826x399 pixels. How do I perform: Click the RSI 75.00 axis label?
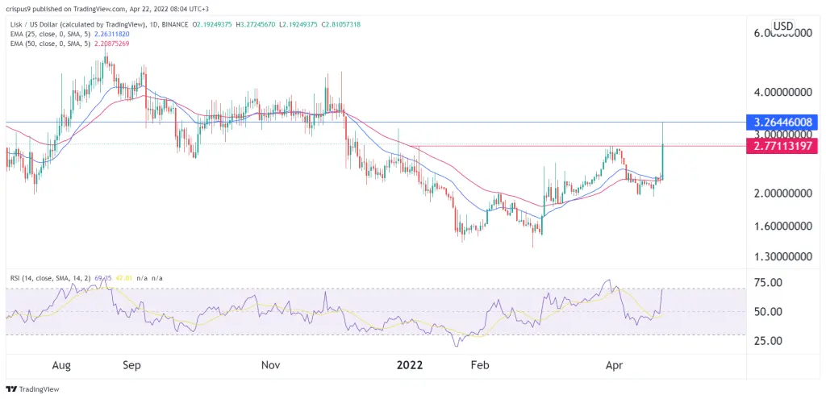(769, 283)
